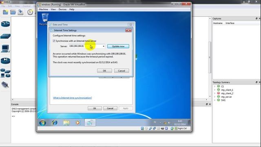Click Cancel in Internet Time Settings
The width and height of the screenshot is (261, 147).
[x=122, y=71]
